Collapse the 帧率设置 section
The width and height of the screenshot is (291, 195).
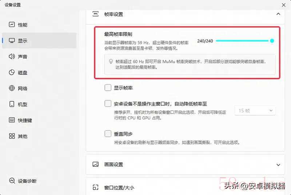[x=278, y=14]
